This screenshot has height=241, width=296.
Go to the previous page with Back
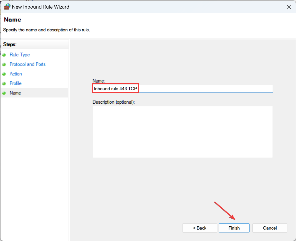pyautogui.click(x=200, y=228)
